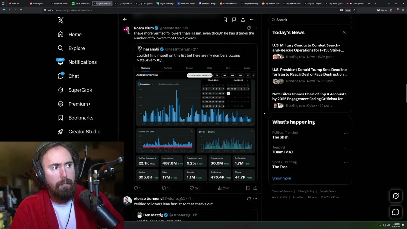This screenshot has width=407, height=229.
Task: Reply to Noam Blum's post
Action: pyautogui.click(x=138, y=188)
